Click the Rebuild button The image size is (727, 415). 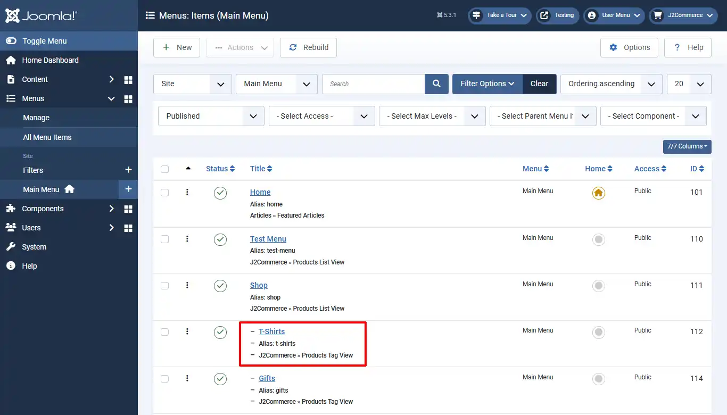click(x=308, y=47)
